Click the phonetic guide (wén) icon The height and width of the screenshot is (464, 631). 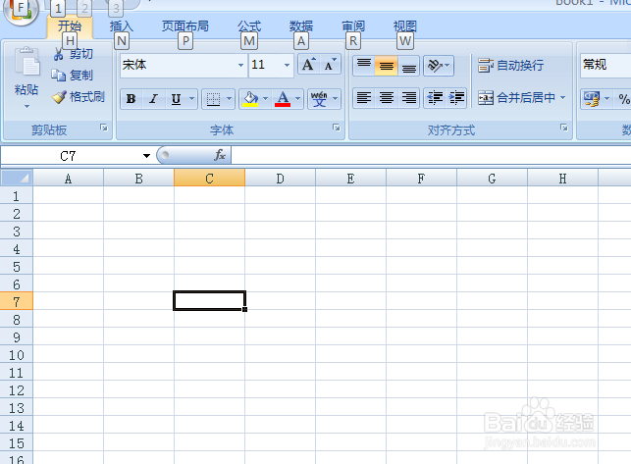click(320, 99)
